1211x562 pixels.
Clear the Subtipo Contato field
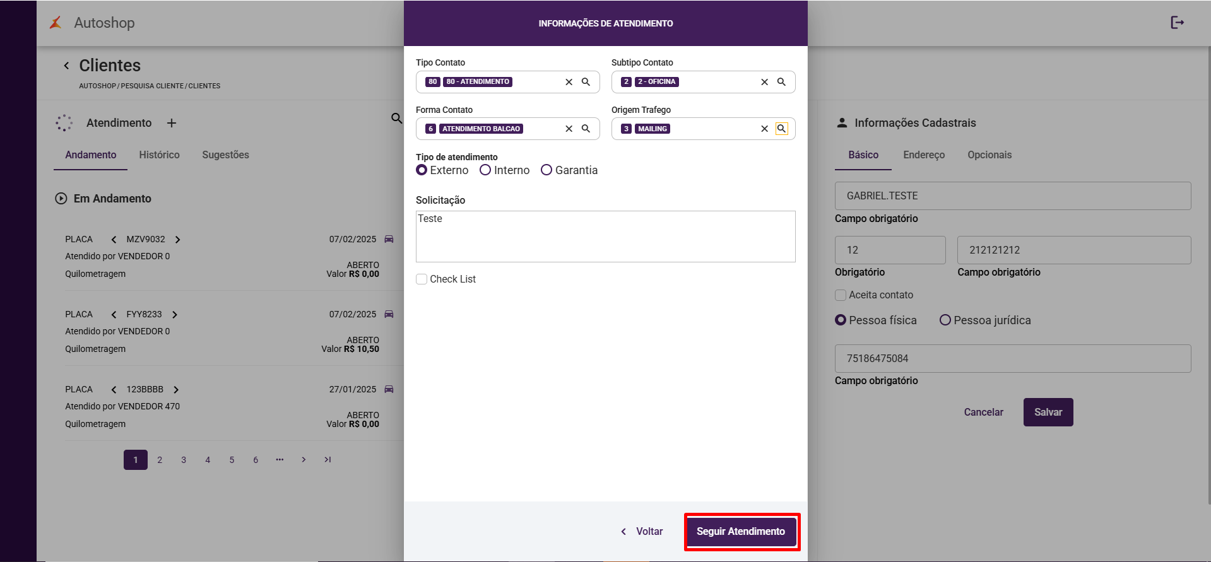point(764,82)
